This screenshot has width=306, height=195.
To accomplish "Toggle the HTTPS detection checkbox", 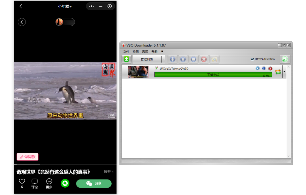I will click(252, 59).
